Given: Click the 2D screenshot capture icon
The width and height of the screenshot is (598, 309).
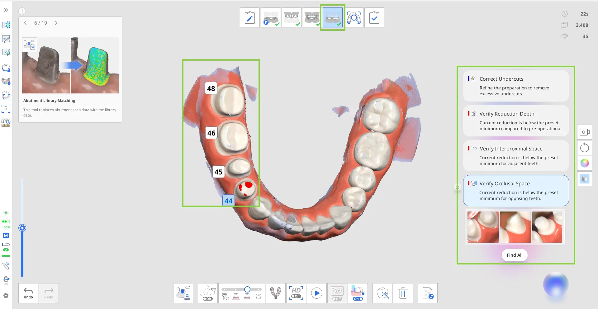Looking at the screenshot, I should pos(6,109).
